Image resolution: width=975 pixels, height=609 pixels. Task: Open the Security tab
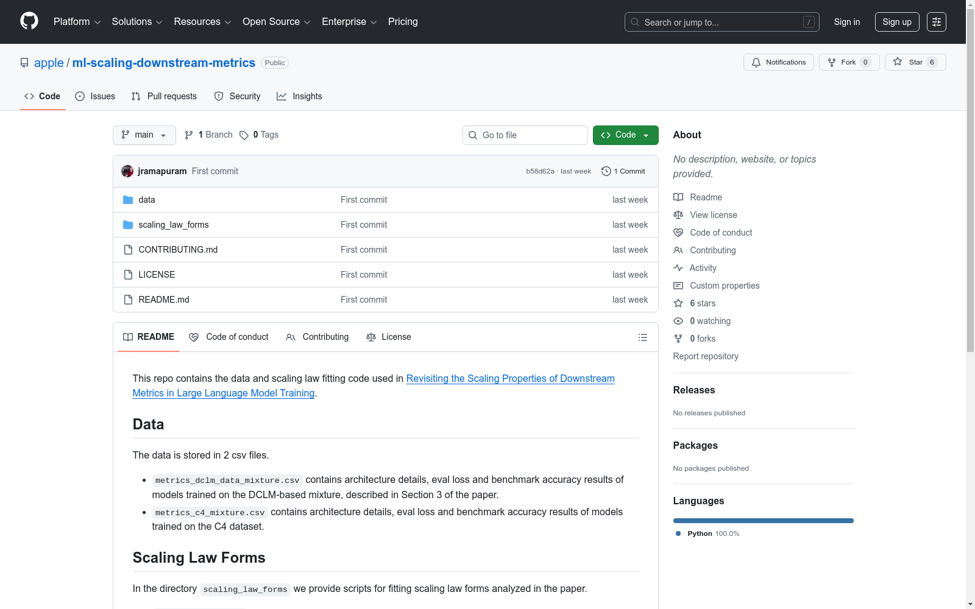point(237,96)
